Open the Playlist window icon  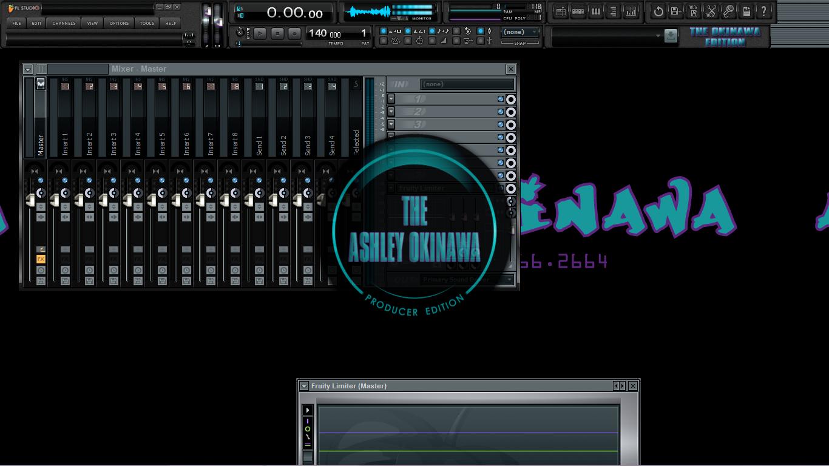(559, 11)
